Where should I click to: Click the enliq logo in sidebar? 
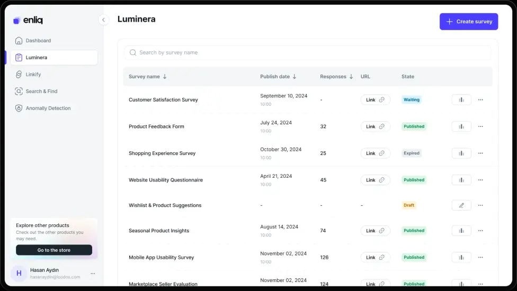pos(28,20)
